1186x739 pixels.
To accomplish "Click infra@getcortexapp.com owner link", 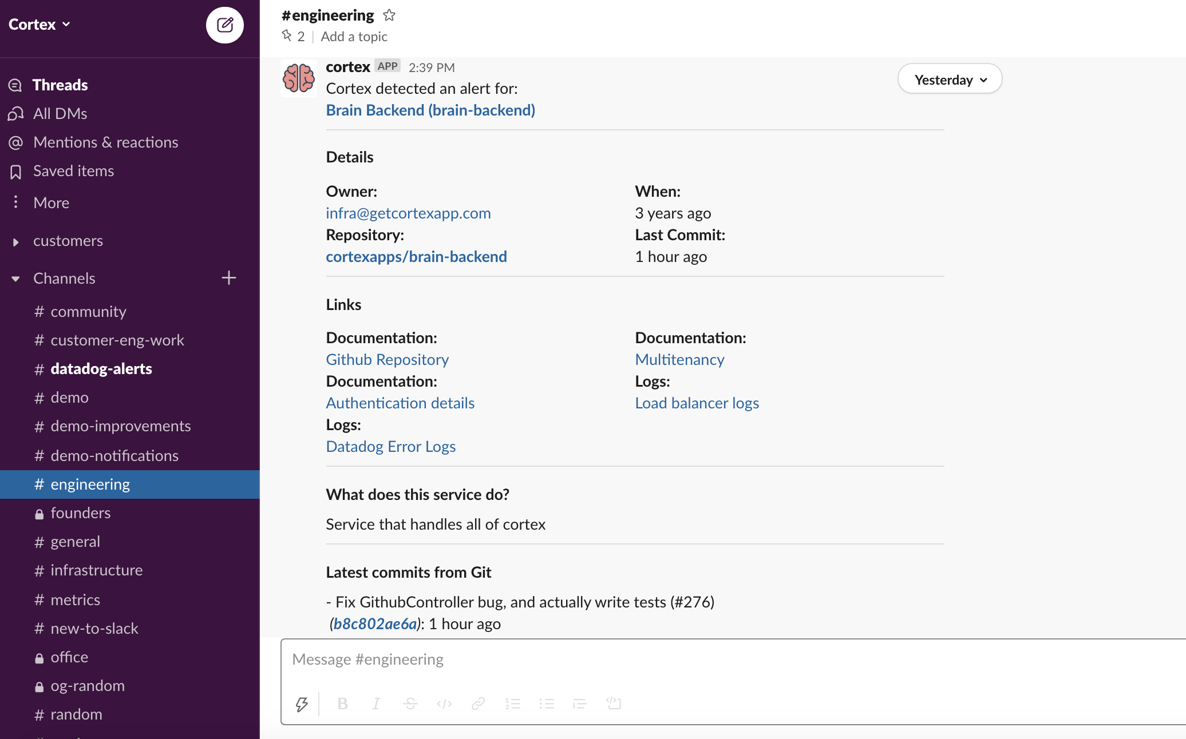I will 408,213.
